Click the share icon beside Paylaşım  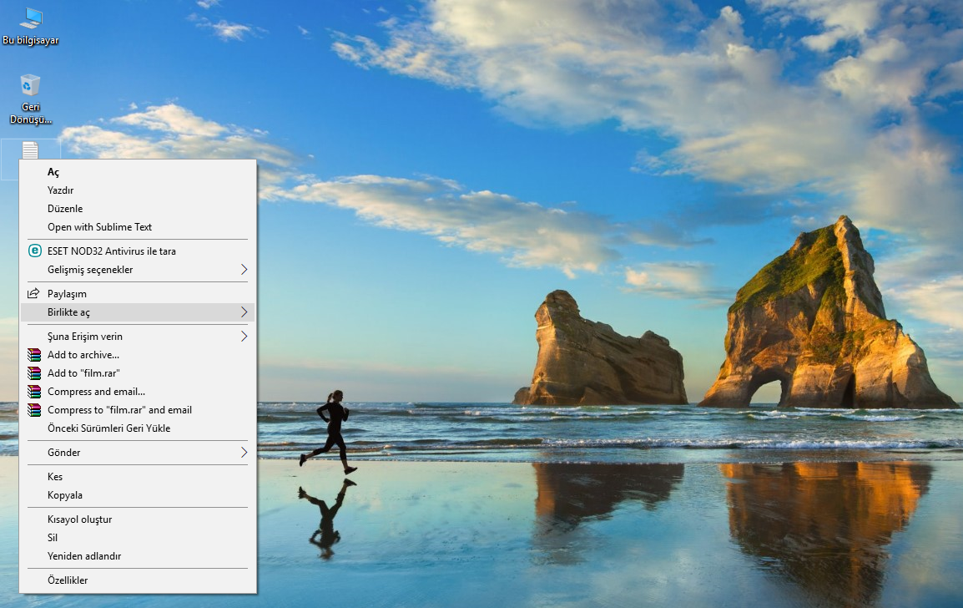34,292
